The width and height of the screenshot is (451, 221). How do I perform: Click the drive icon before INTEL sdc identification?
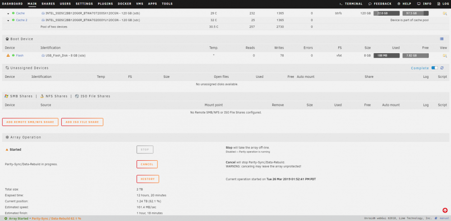[43, 20]
